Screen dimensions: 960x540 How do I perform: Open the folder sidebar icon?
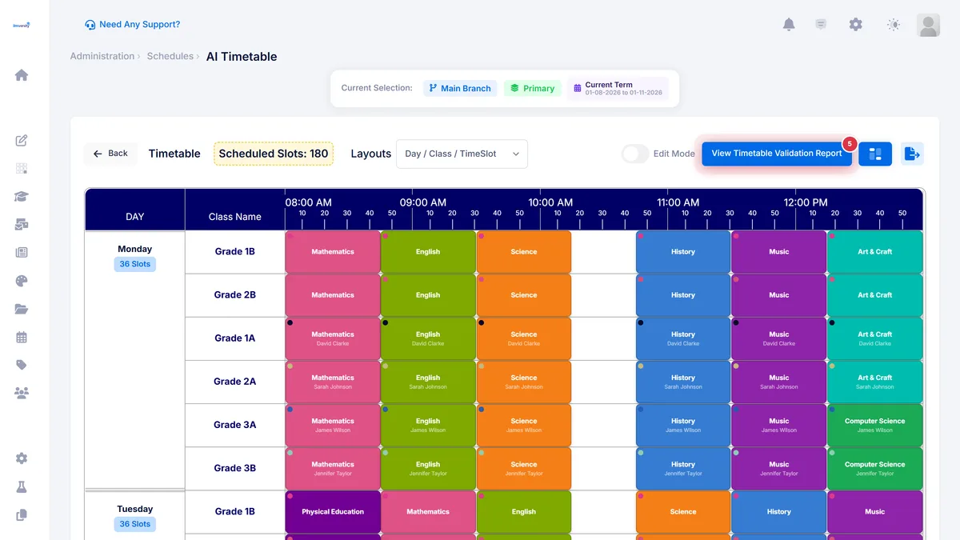point(22,309)
